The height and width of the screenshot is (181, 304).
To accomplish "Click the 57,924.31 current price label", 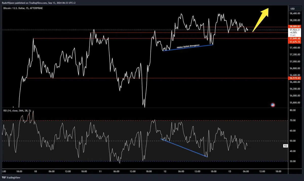I will (295, 30).
